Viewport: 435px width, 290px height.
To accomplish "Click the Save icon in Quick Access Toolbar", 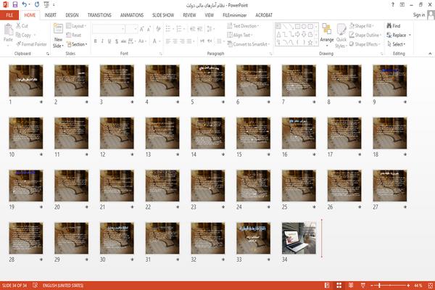I will (x=15, y=5).
